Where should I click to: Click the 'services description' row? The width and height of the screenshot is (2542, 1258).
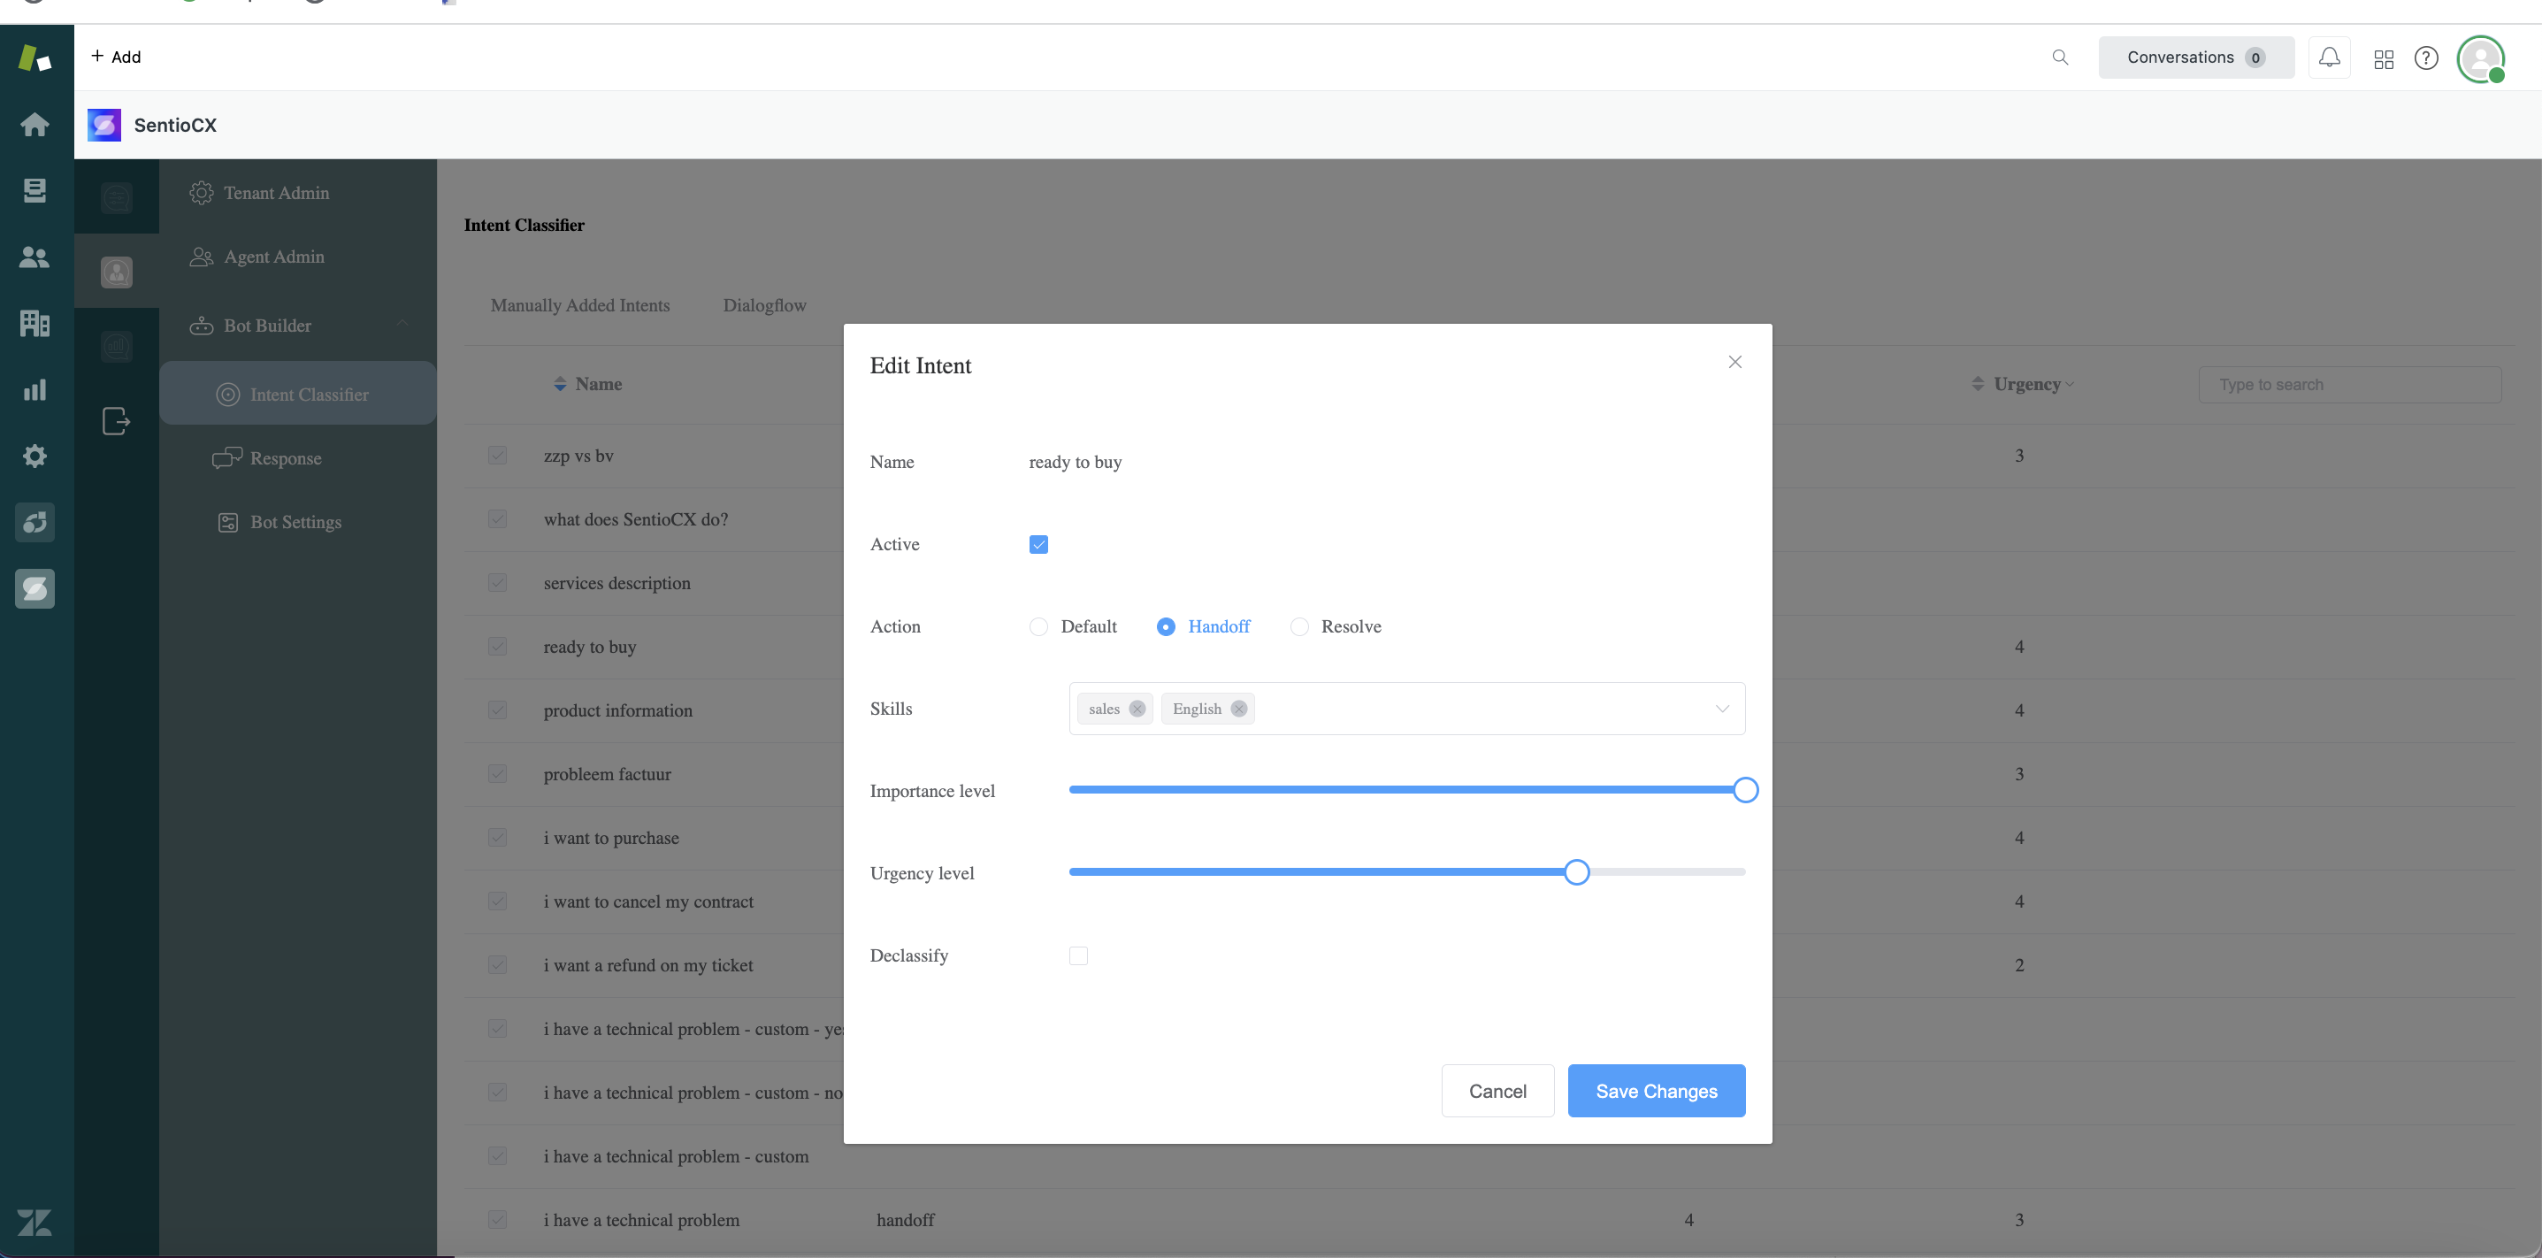pos(616,583)
